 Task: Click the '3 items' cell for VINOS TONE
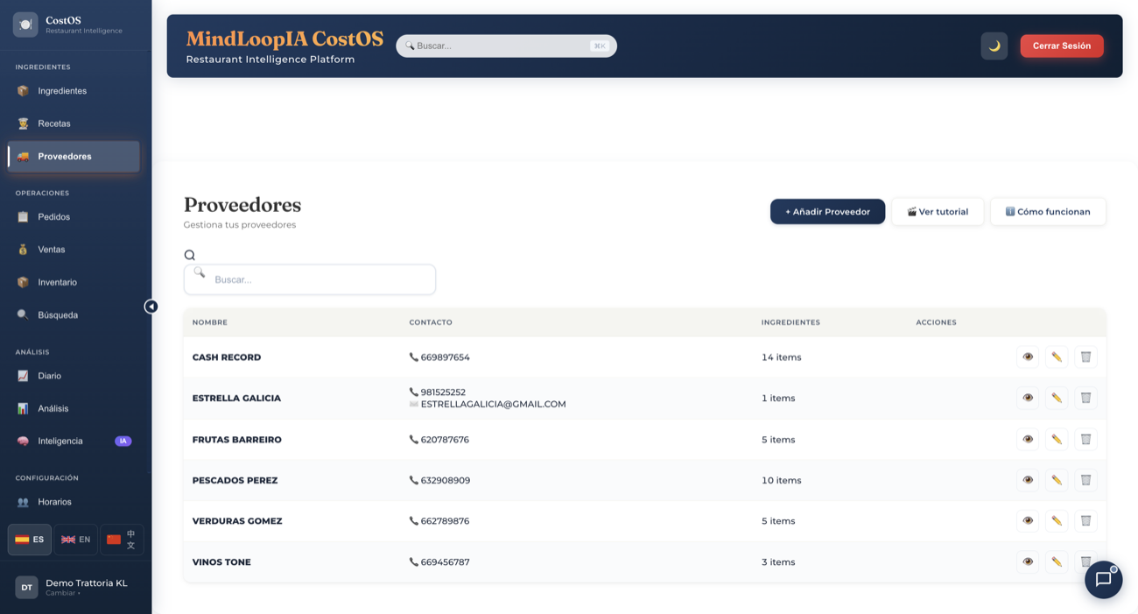tap(778, 562)
